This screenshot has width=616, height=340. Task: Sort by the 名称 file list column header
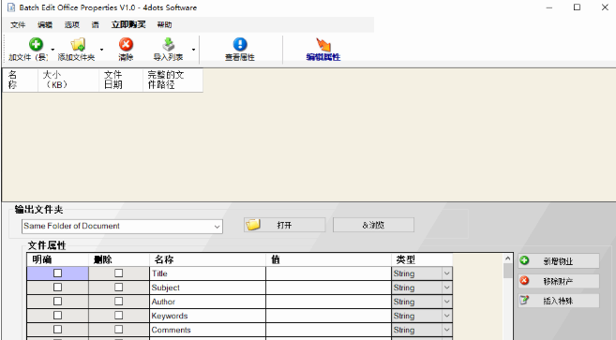tap(21, 80)
